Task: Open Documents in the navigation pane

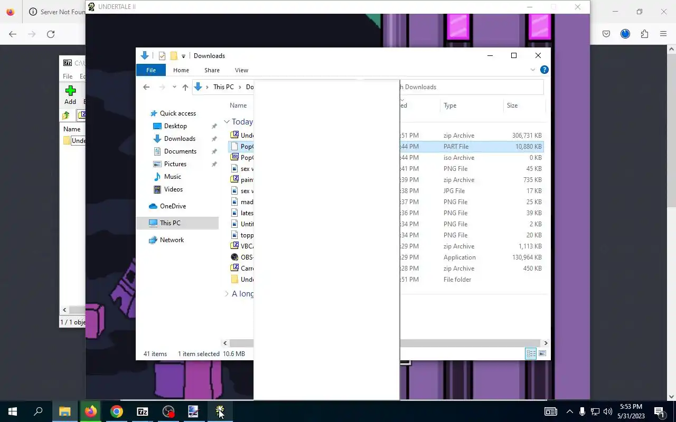Action: click(x=180, y=151)
